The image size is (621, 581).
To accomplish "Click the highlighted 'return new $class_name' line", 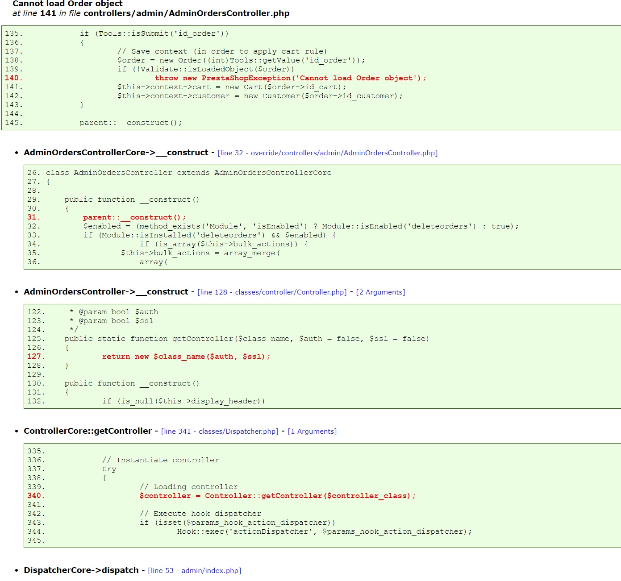I will (186, 357).
